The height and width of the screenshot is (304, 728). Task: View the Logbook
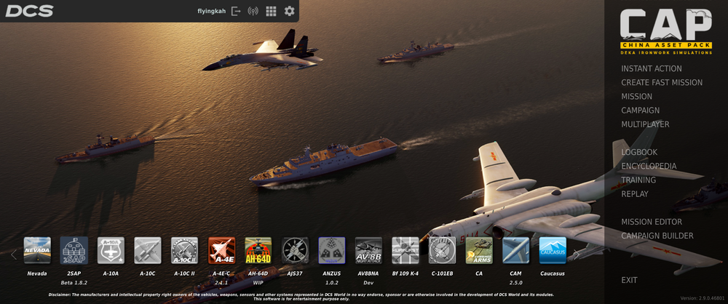click(639, 152)
